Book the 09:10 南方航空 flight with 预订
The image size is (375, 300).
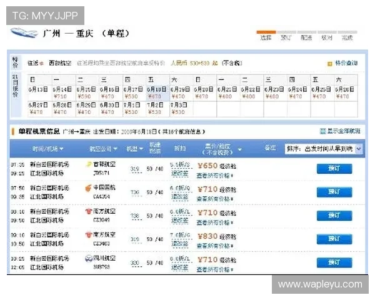click(x=334, y=239)
